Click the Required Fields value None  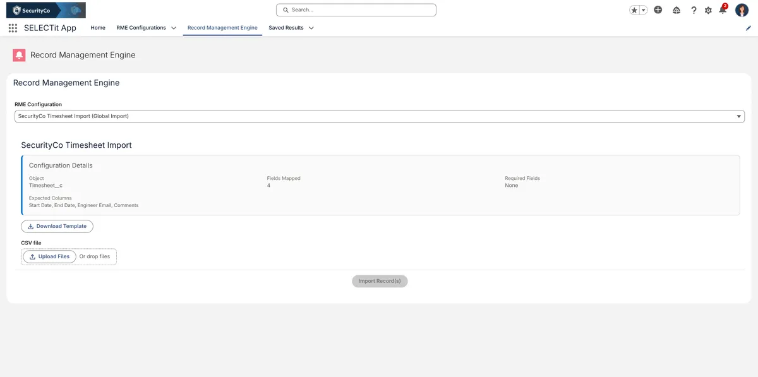click(x=511, y=186)
